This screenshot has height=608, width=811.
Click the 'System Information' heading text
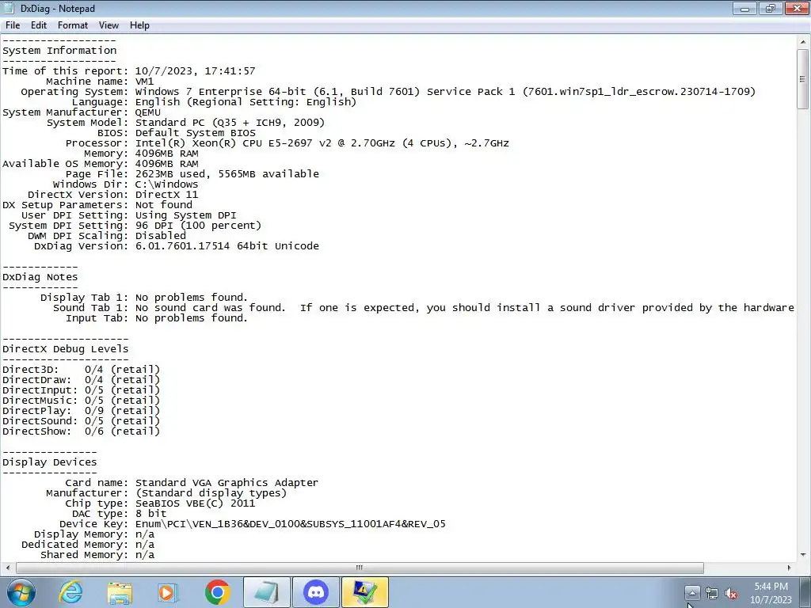[x=59, y=50]
